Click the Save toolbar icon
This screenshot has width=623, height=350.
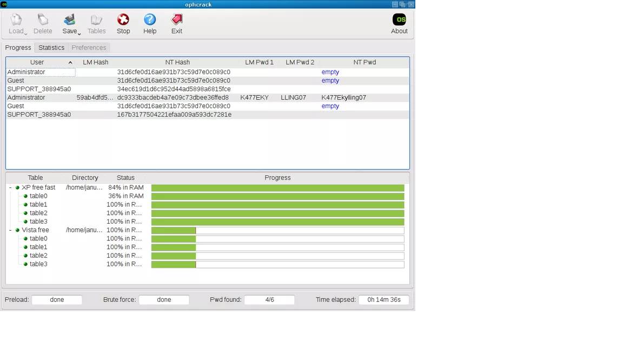coord(69,21)
